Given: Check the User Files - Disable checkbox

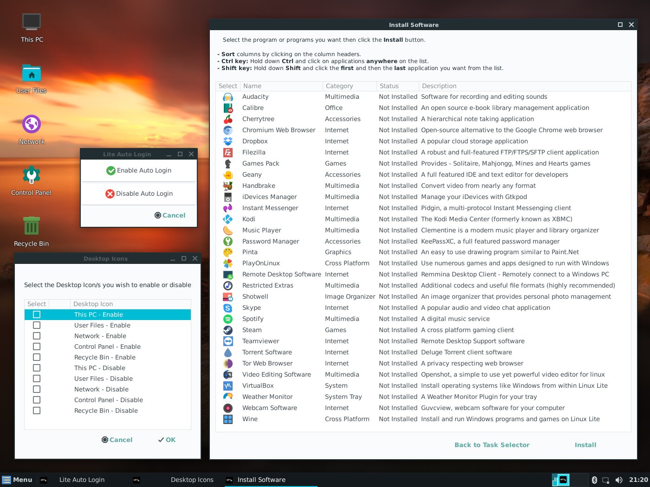Looking at the screenshot, I should [37, 378].
